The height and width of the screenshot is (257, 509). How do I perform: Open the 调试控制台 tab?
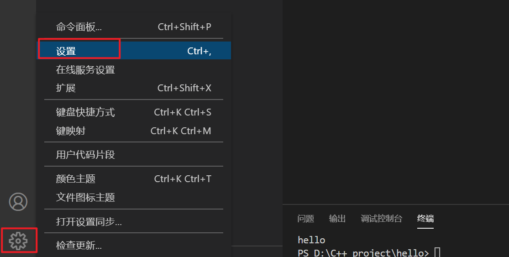click(382, 218)
